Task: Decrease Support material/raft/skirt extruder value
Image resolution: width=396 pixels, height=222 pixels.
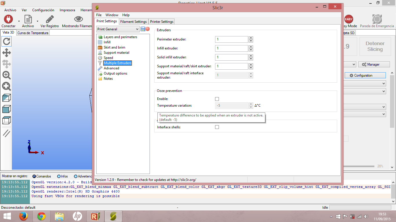Action: [251, 68]
